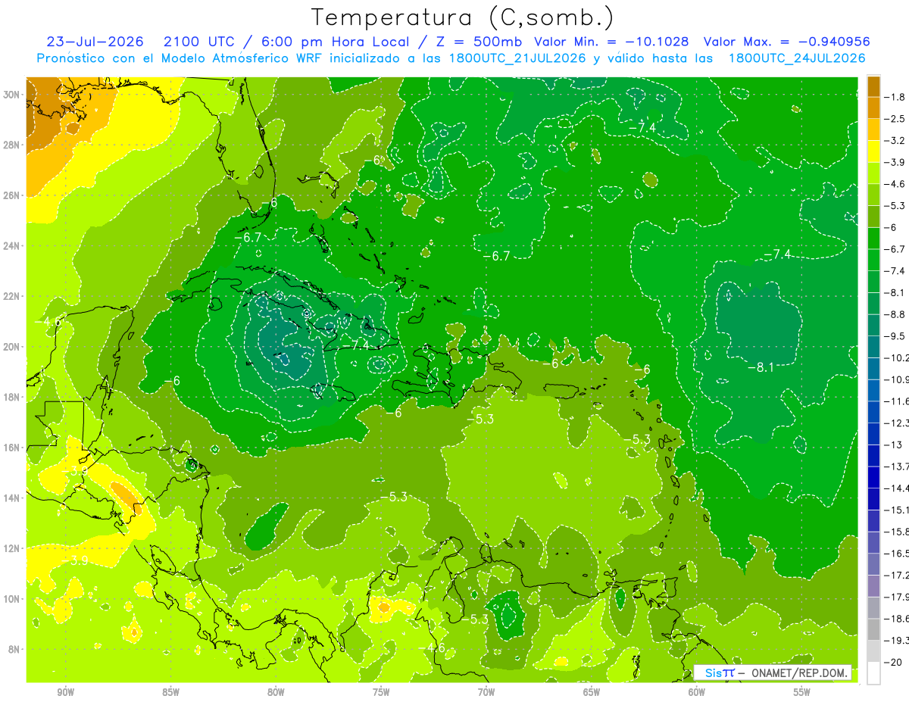The width and height of the screenshot is (909, 702).
Task: Pick the green swatch between -6 and -6.7
Action: pos(873,239)
